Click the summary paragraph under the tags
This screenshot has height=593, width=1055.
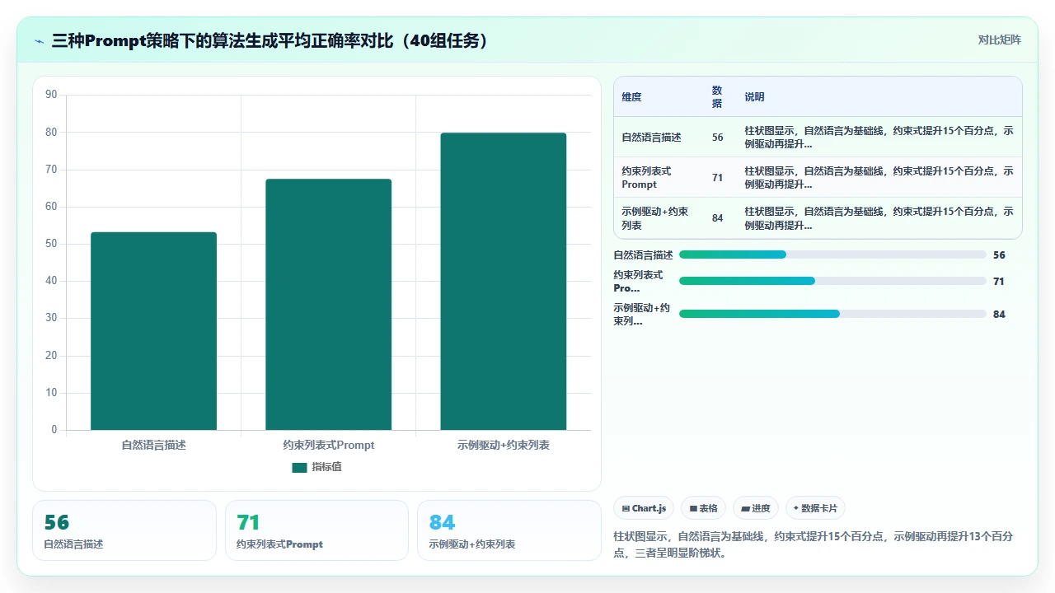[813, 544]
